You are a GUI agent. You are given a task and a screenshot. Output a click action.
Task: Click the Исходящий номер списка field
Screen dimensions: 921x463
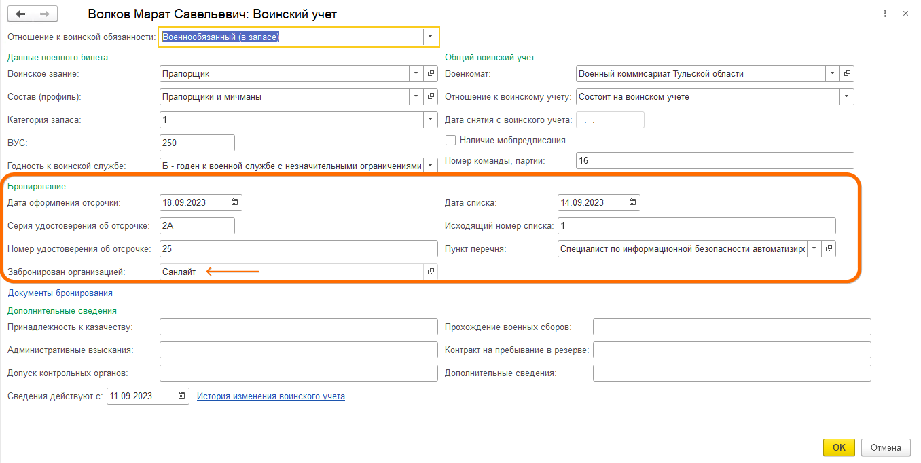coord(697,225)
